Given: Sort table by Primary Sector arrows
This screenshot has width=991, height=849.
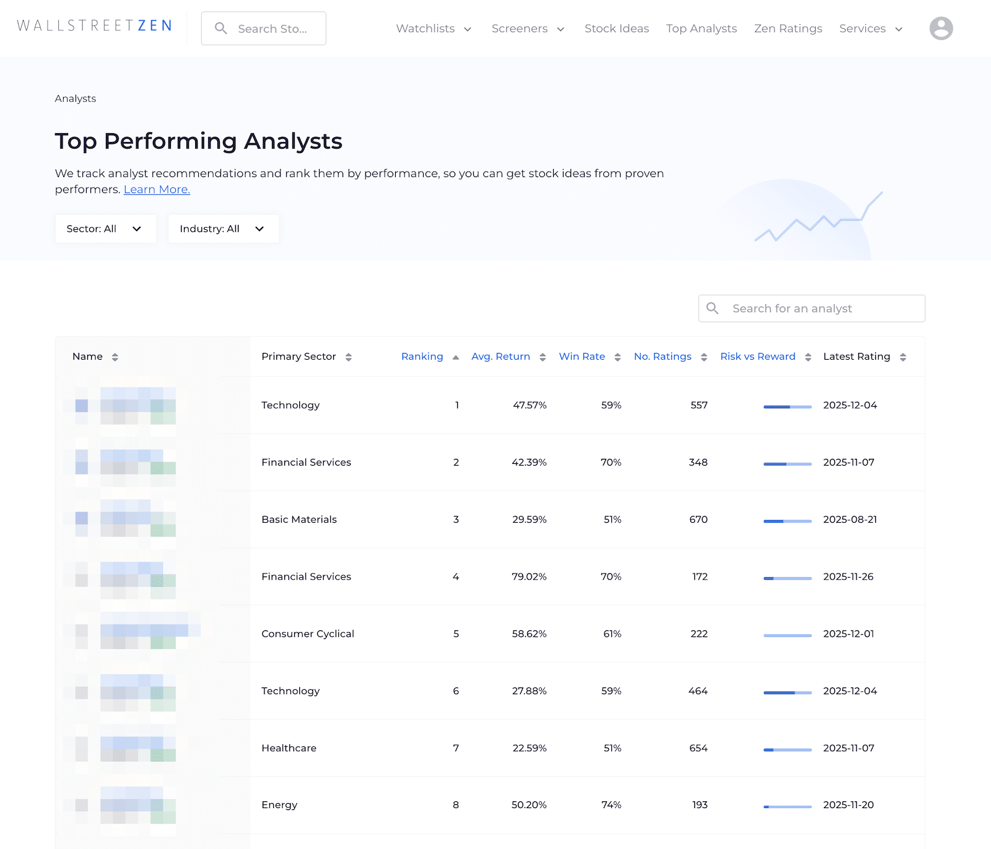Looking at the screenshot, I should [x=349, y=357].
